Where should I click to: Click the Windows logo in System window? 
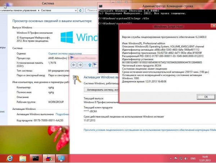point(67,37)
